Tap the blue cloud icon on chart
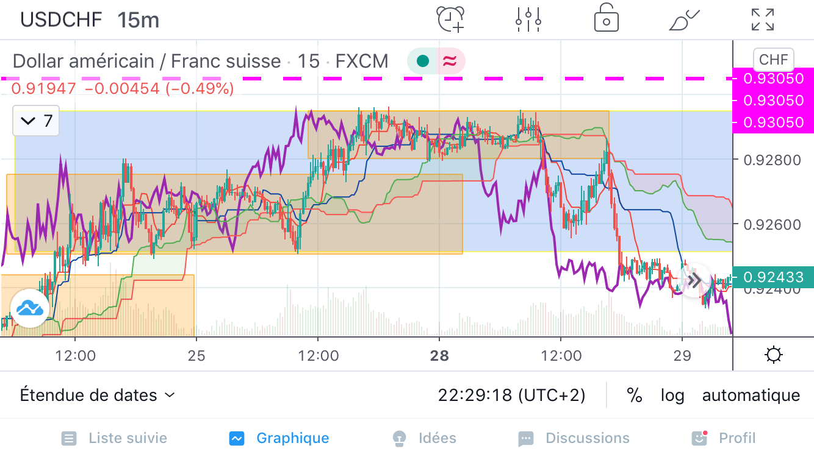This screenshot has width=814, height=457. click(x=30, y=309)
